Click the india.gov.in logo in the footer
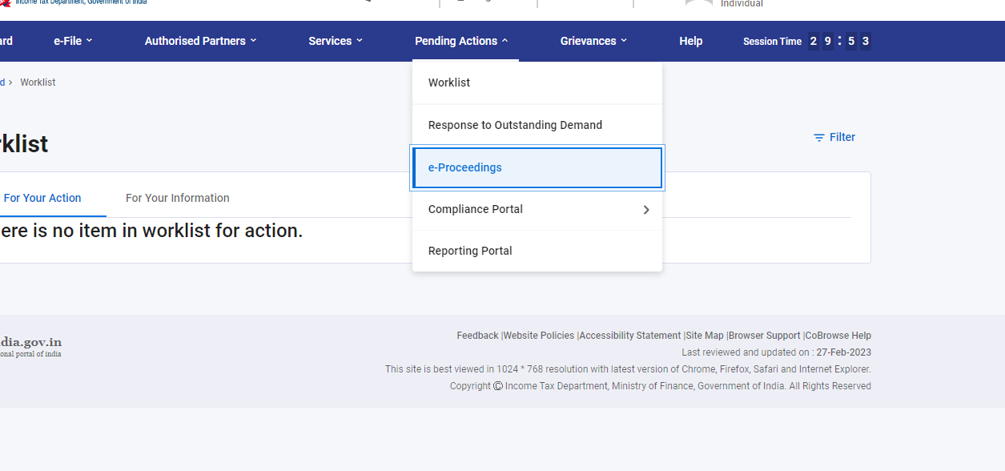Screen dimensions: 1005x471 coord(30,346)
